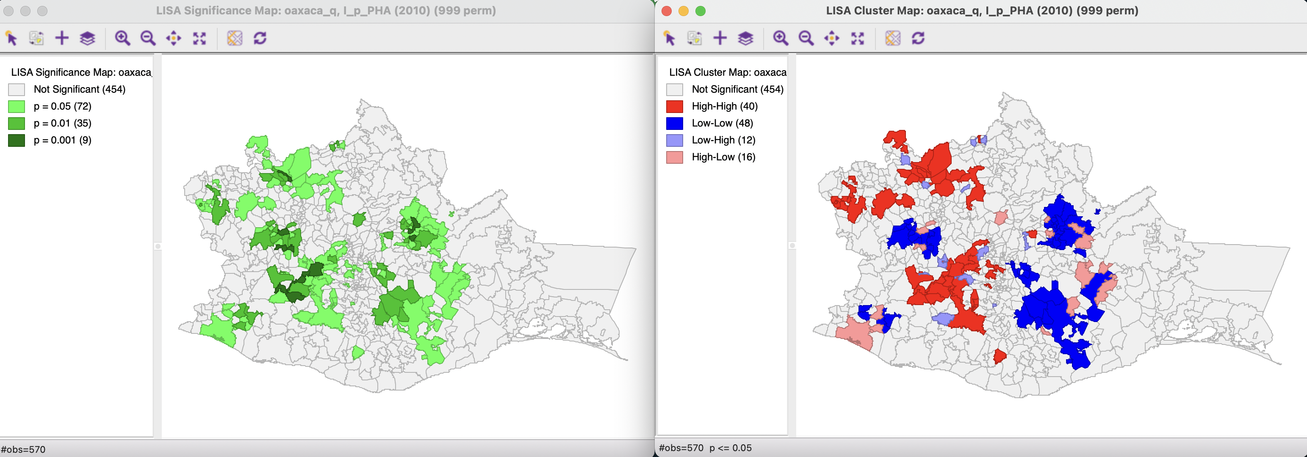Select 'p = 0.01 (35)' legend label
This screenshot has width=1307, height=457.
pyautogui.click(x=62, y=123)
